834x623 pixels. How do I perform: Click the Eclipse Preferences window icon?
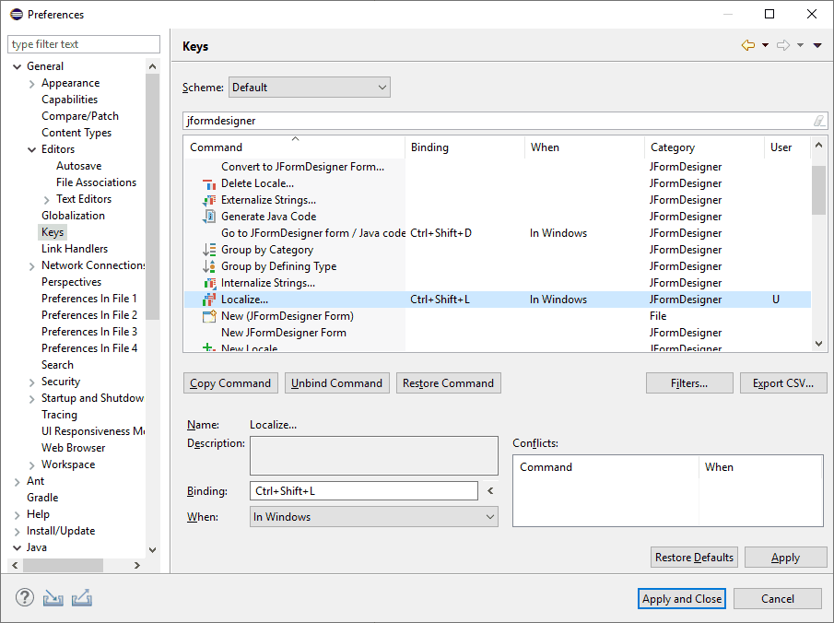click(x=17, y=15)
